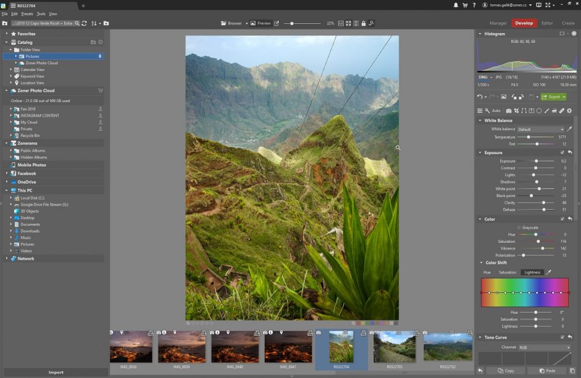Collapse the Histogram panel
Viewport: 581px width, 378px height.
(x=480, y=34)
